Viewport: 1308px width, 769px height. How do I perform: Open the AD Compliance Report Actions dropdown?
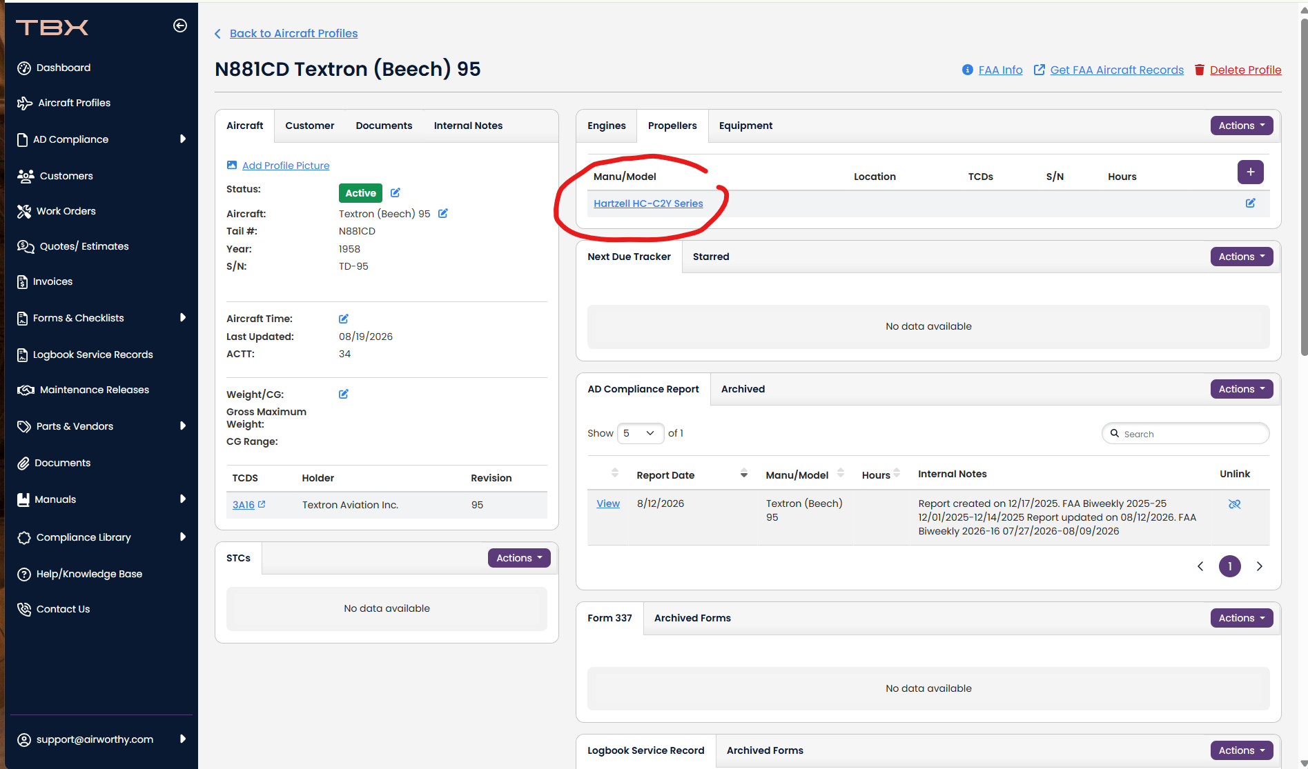[1242, 389]
